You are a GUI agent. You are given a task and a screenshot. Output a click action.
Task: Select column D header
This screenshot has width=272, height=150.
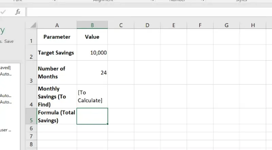point(147,25)
